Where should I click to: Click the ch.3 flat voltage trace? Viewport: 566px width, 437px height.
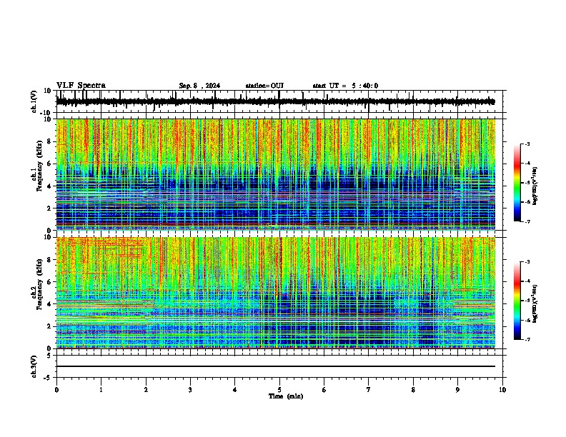(276, 366)
